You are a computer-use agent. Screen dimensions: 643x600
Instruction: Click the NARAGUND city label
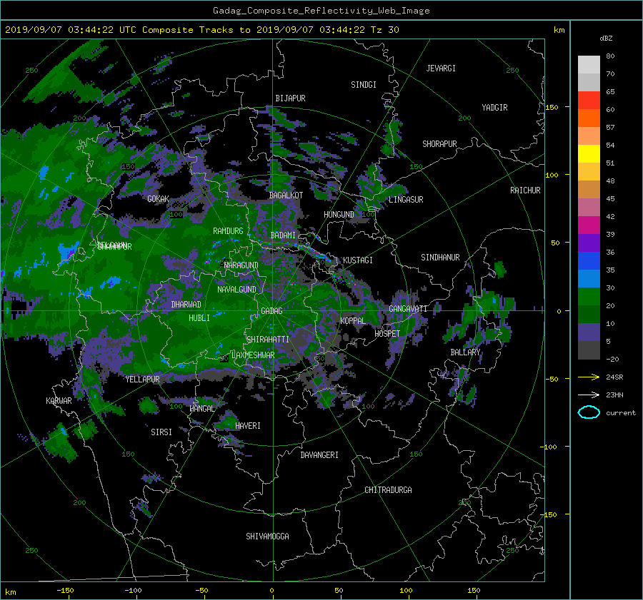pos(241,265)
